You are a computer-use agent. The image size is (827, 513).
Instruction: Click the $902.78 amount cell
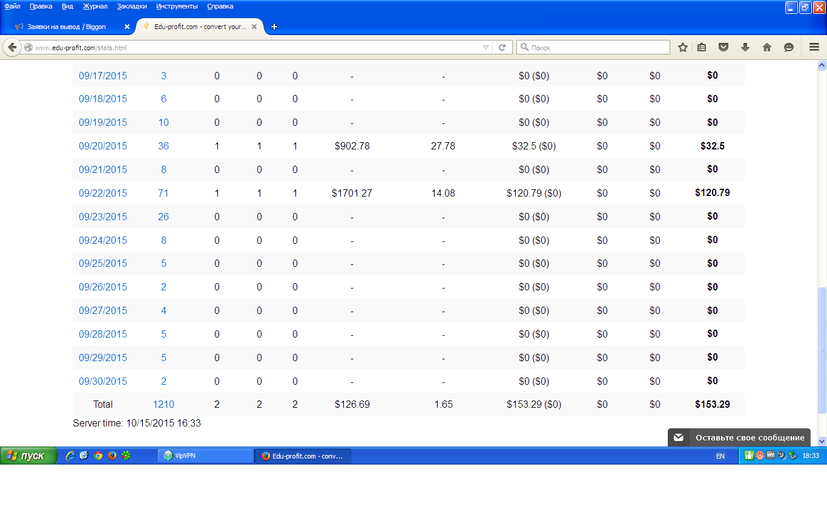click(352, 146)
